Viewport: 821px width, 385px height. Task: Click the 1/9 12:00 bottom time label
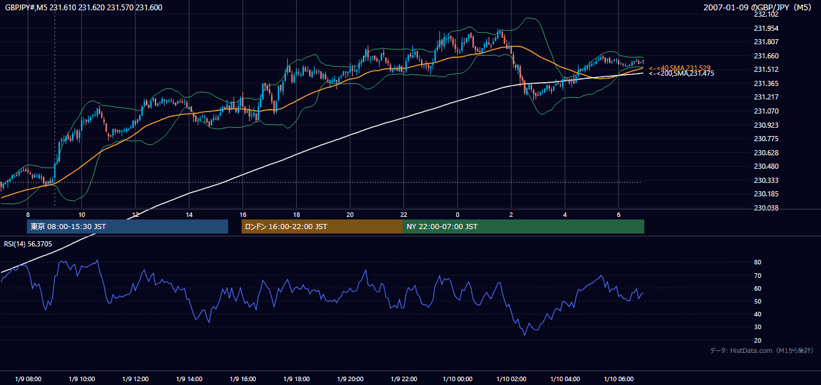click(x=136, y=379)
